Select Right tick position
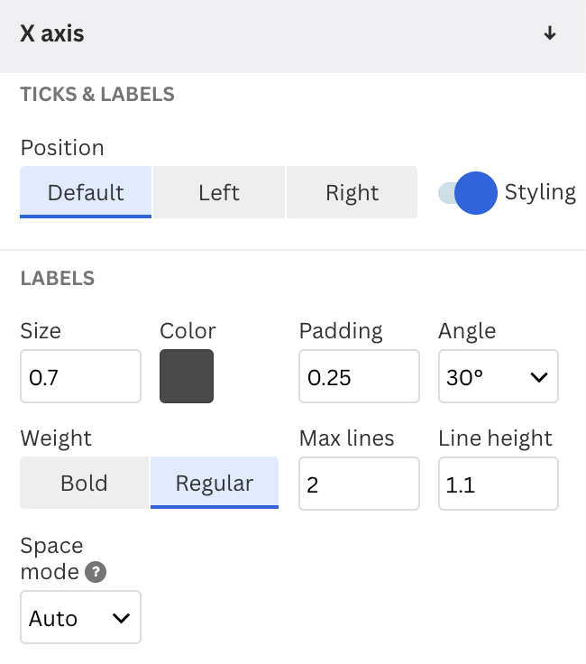The image size is (586, 664). [352, 192]
